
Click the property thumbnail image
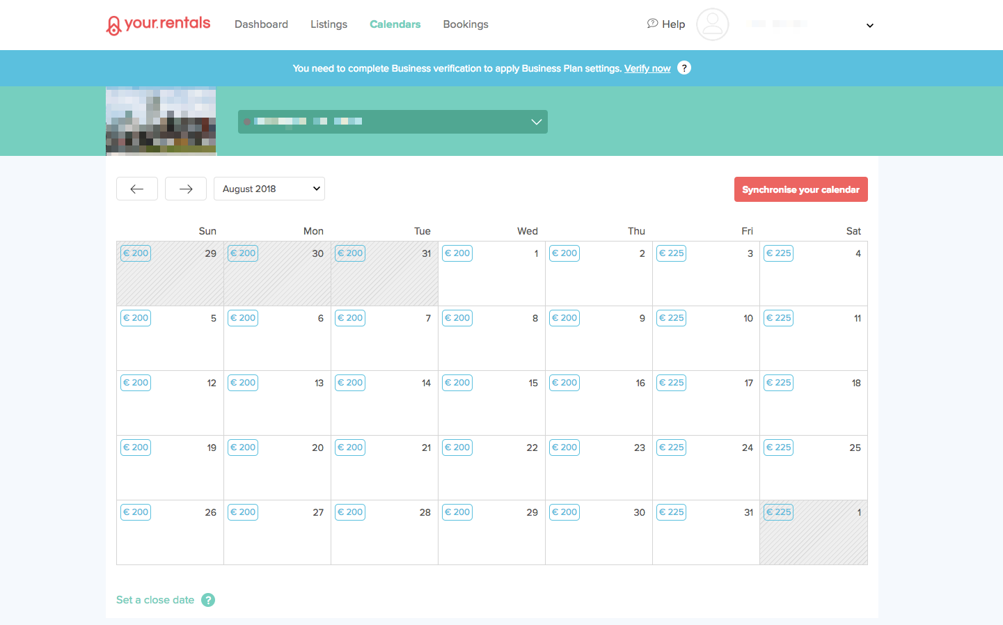click(x=161, y=120)
